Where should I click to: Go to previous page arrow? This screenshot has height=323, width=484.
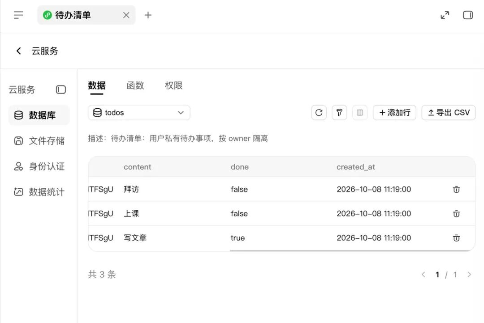click(423, 274)
